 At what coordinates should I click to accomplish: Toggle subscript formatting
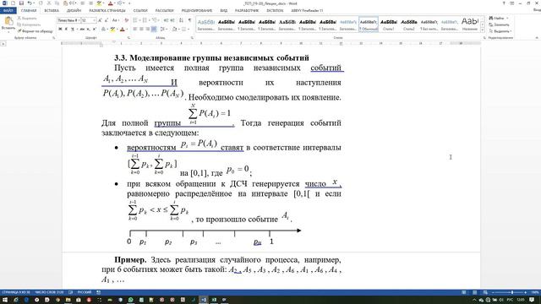[x=88, y=30]
